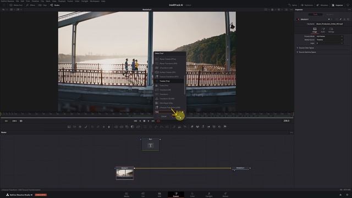Jump to last frame of playback
Screen dimensions: 352x198
[153, 121]
